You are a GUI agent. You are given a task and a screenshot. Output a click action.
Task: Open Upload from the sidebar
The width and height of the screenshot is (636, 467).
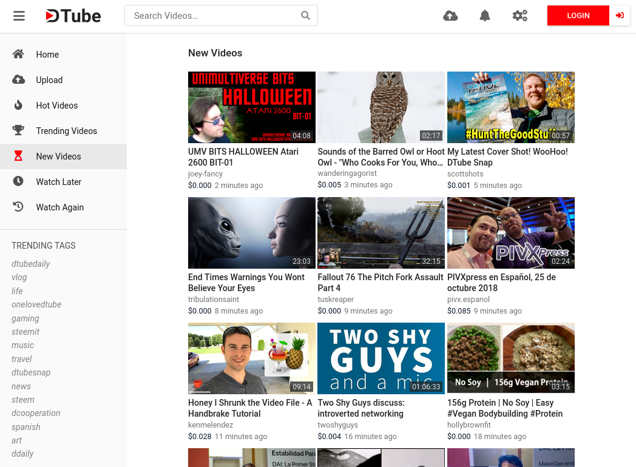click(x=63, y=80)
